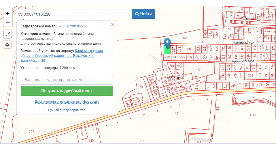The image size is (276, 144).
Task: Click Ручной выбор вариантов link
Action: click(67, 110)
